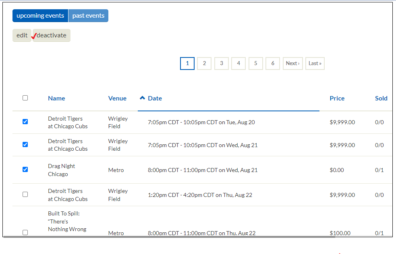
Task: Switch to the upcoming events tab
Action: coord(40,16)
